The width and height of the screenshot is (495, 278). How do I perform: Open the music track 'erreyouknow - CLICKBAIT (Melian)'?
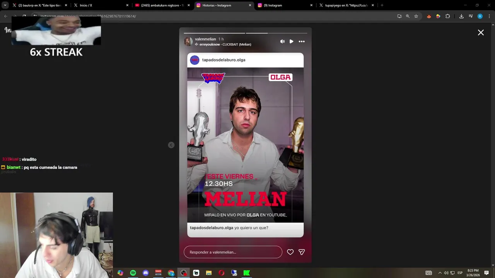tap(225, 44)
